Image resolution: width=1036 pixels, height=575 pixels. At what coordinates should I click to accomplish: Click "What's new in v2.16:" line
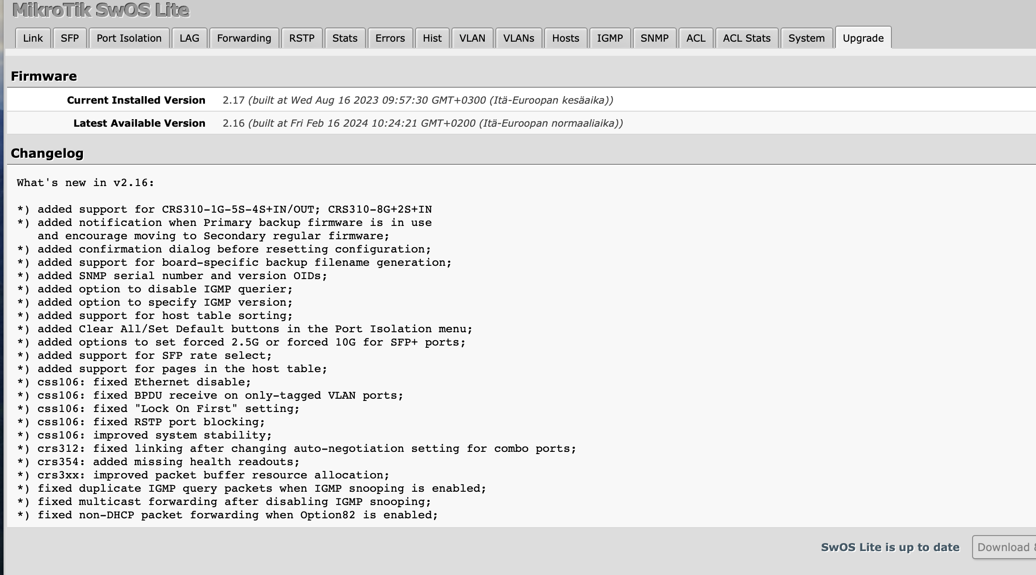(86, 183)
